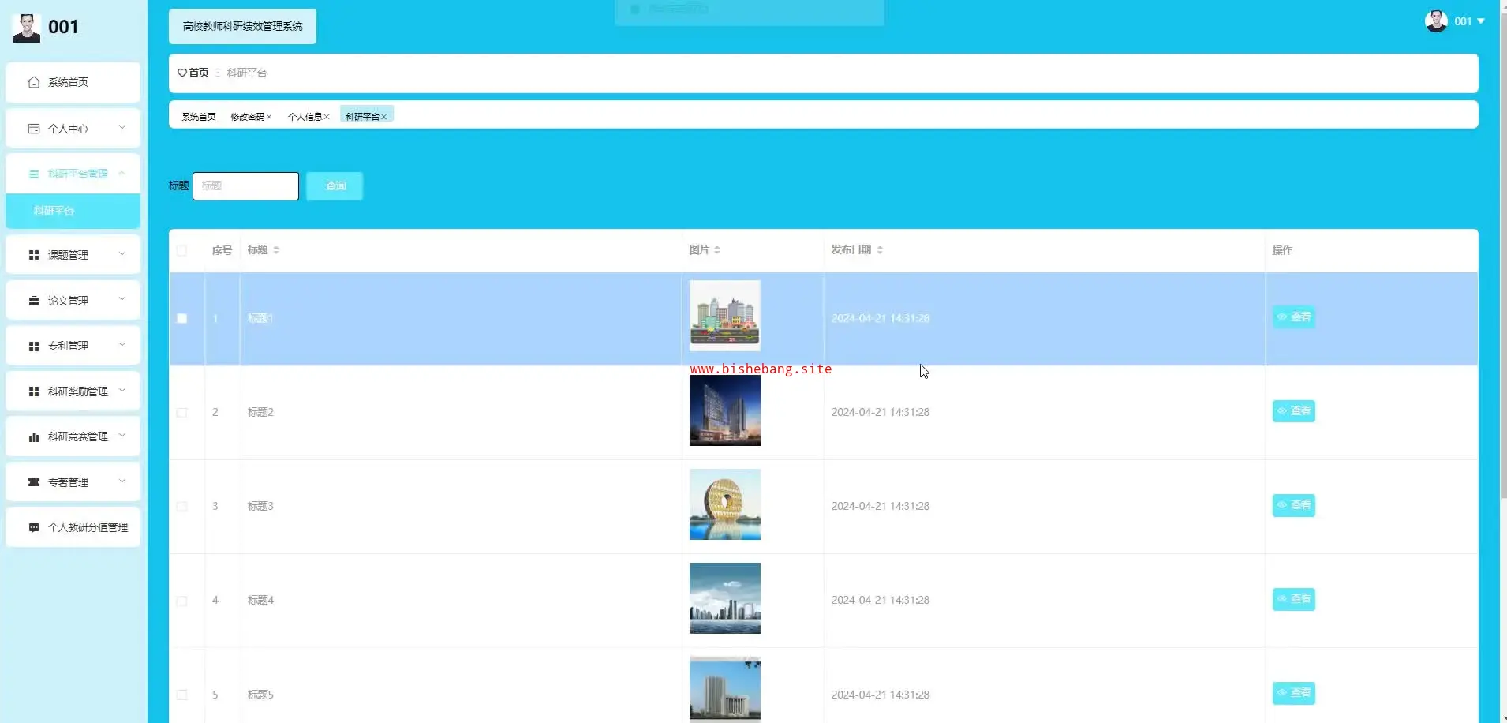Click the 标题 search input field
The image size is (1507, 723).
click(x=245, y=186)
